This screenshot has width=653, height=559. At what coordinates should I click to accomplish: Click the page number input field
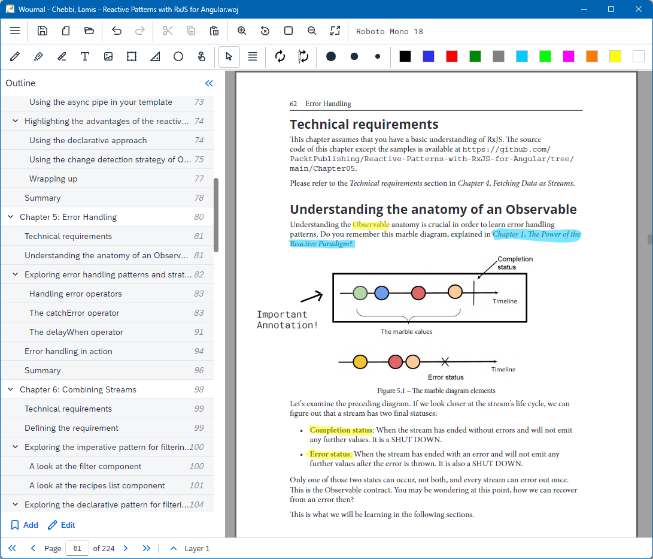77,548
